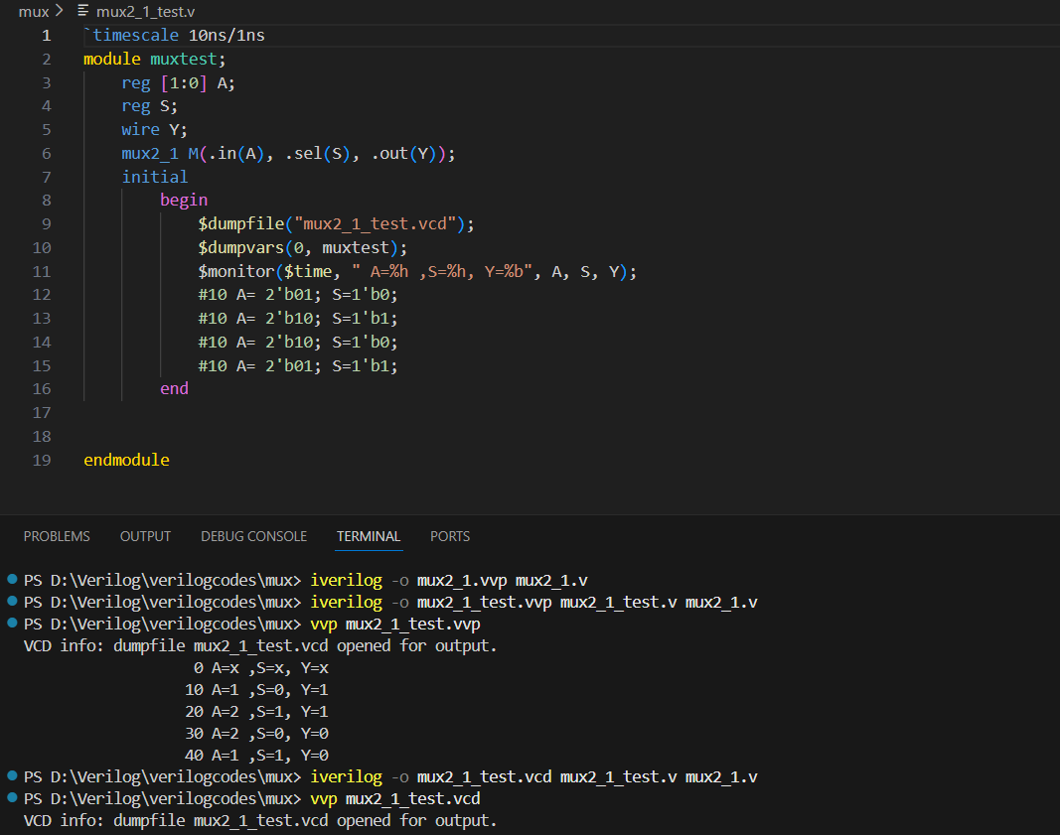The height and width of the screenshot is (835, 1060).
Task: Click the output row '10 A=1 ,S=0, Y=1'
Action: pyautogui.click(x=257, y=690)
